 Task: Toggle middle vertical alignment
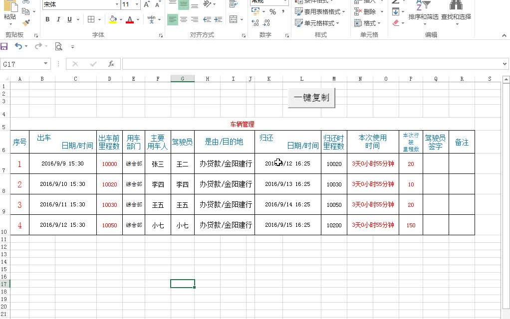183,4
